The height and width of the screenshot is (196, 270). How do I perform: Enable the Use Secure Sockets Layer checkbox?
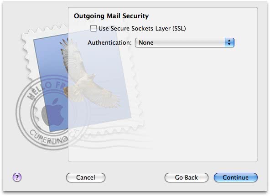[93, 28]
